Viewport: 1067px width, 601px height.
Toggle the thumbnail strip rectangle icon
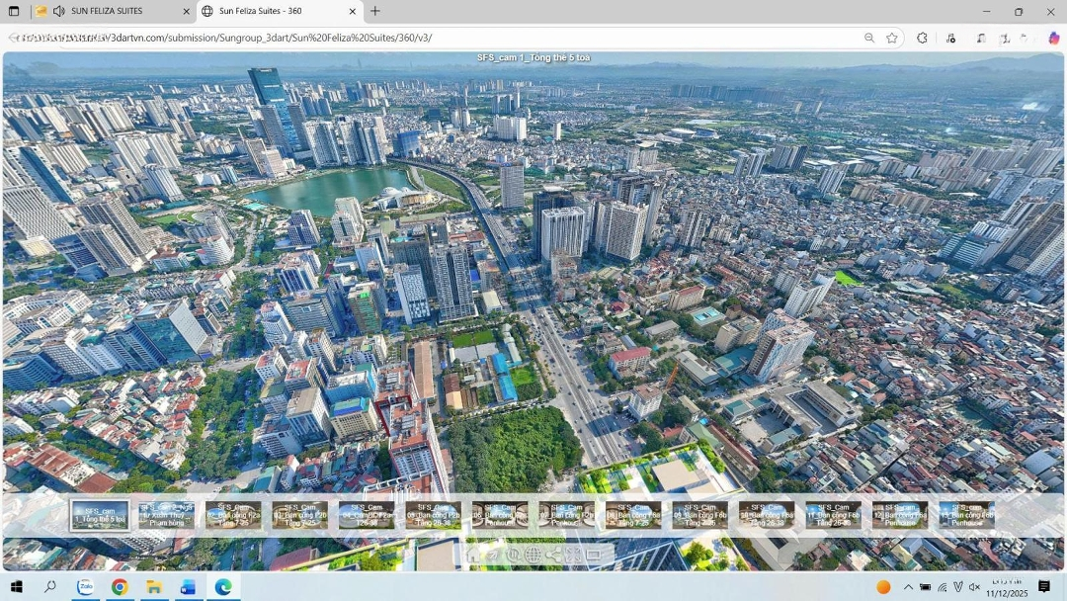pyautogui.click(x=594, y=555)
